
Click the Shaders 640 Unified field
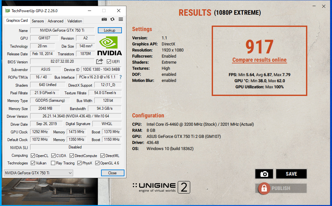click(48, 85)
